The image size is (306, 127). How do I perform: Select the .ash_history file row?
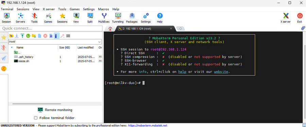[x=55, y=57]
